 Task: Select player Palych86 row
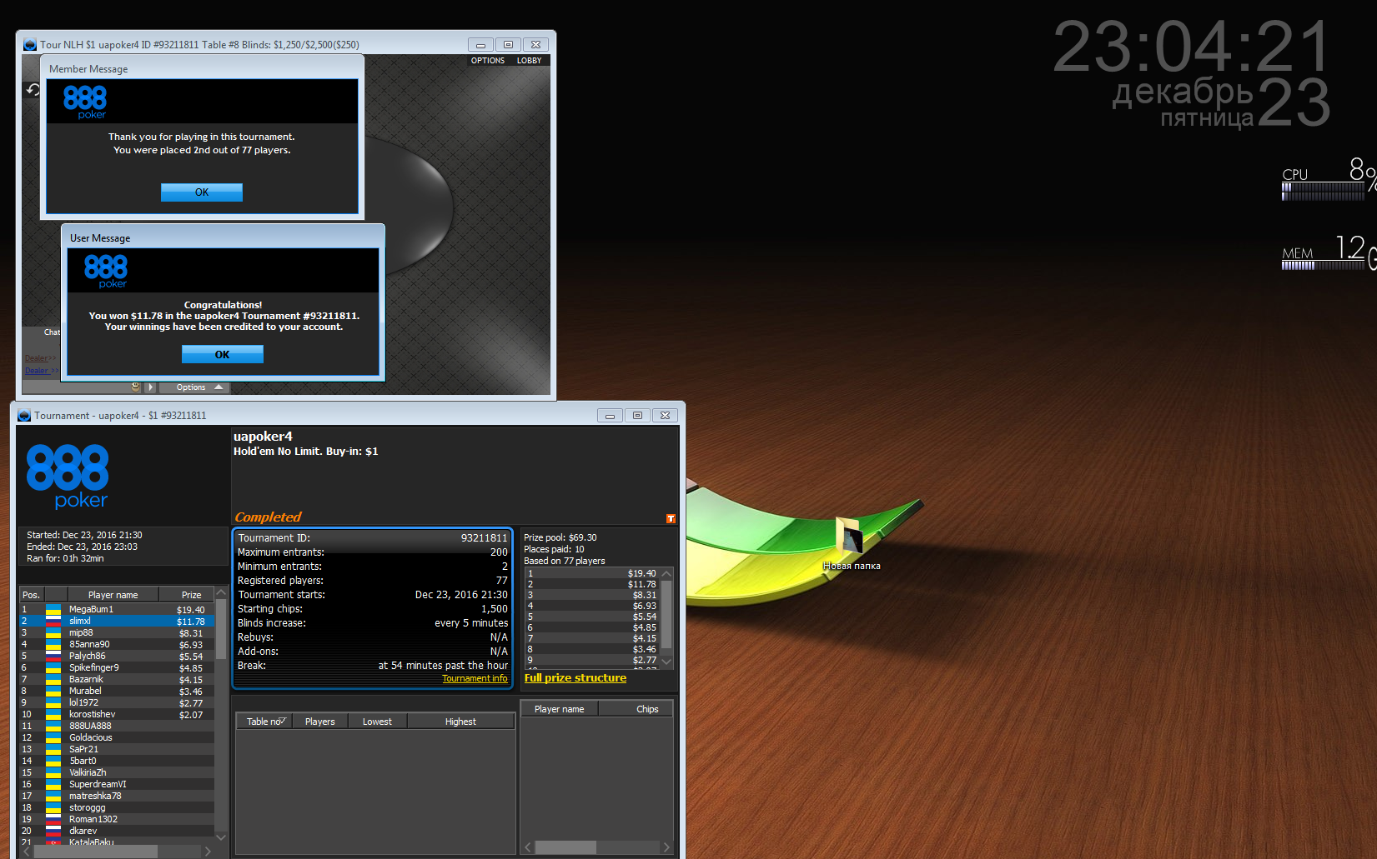117,656
